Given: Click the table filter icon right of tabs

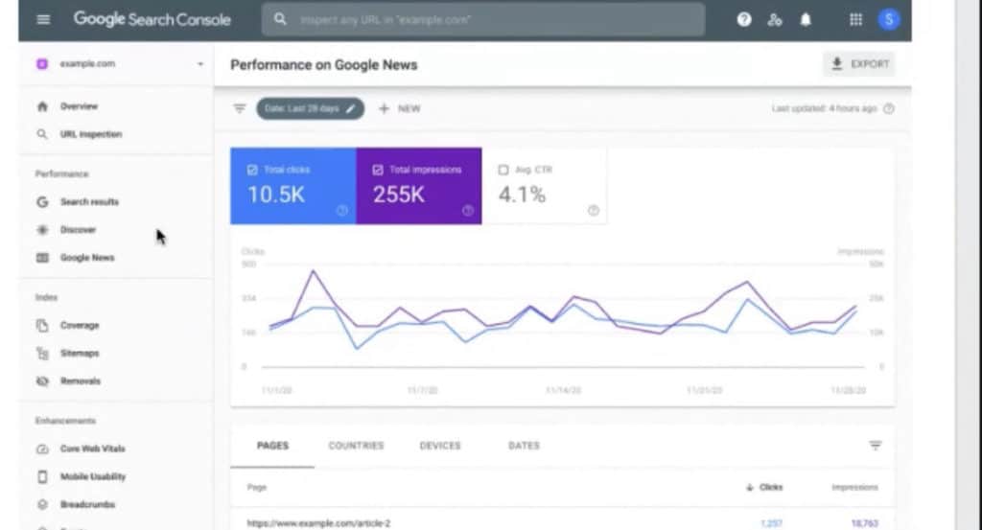Looking at the screenshot, I should [876, 446].
